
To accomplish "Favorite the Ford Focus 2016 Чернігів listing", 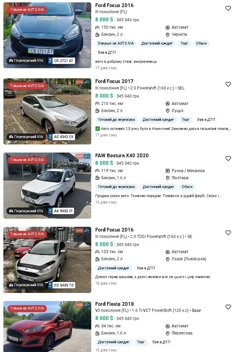I will [228, 8].
